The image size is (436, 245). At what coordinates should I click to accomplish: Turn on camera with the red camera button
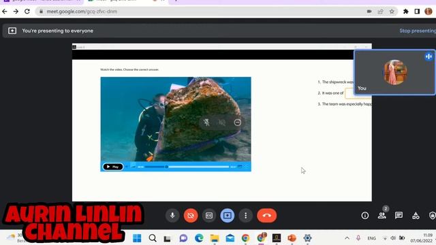tap(191, 215)
